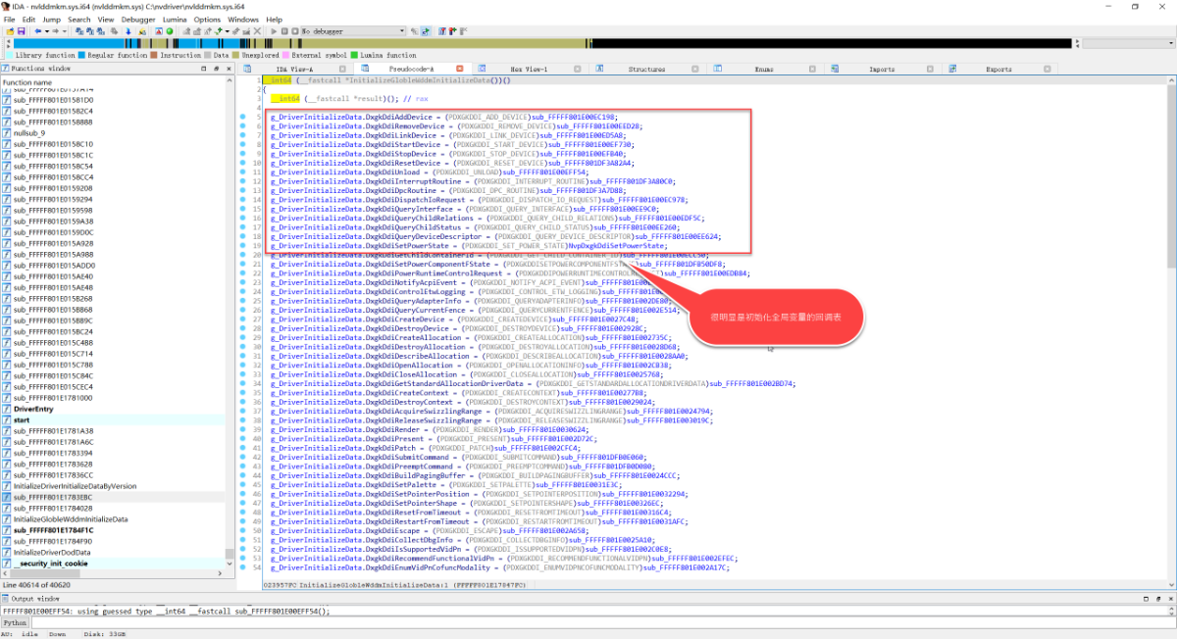Screen dimensions: 1177x639
Task: Select InitializeDriverInitializeDataByVersion function
Action: click(x=75, y=486)
